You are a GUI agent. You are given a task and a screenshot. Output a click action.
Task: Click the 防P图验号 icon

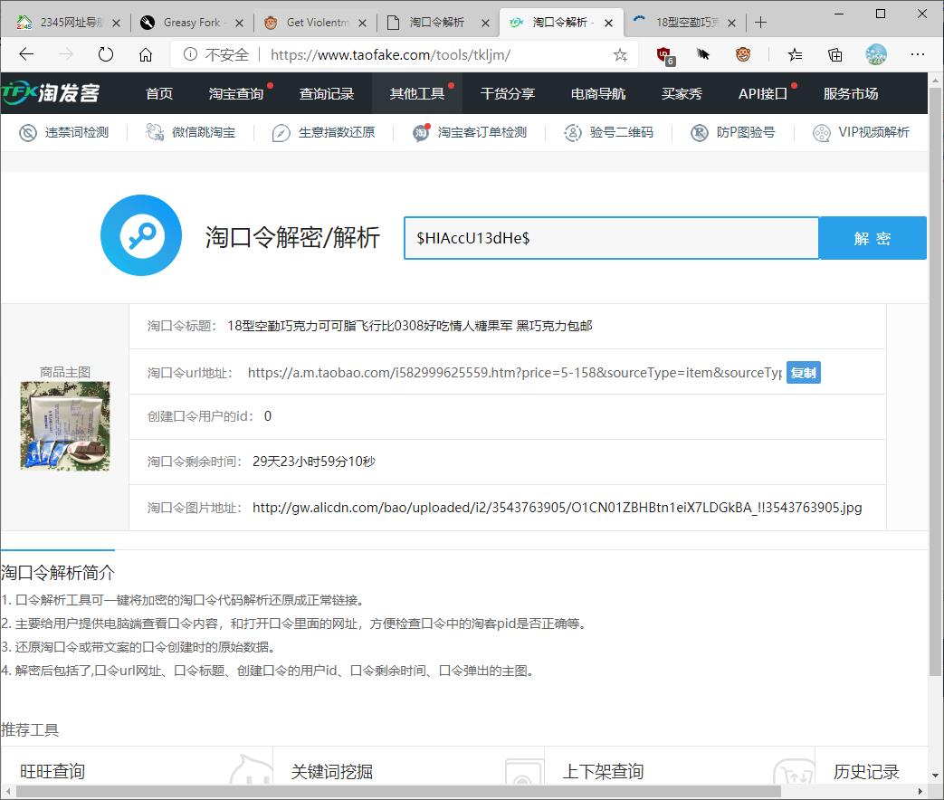tap(700, 132)
